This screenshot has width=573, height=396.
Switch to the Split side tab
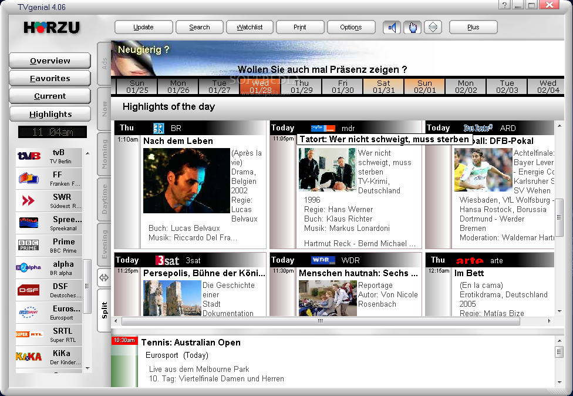[104, 310]
